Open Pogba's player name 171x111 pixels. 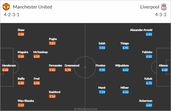[53, 39]
